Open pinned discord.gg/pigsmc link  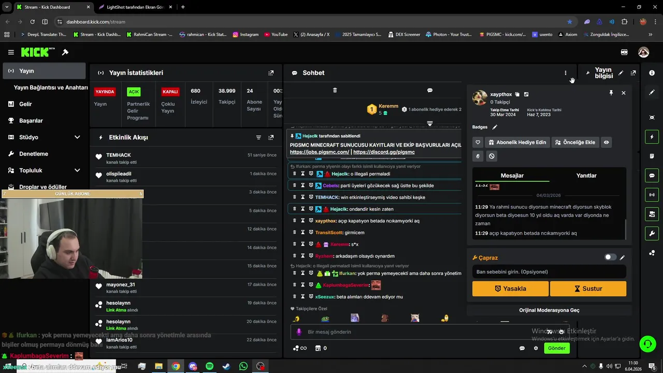coord(384,152)
